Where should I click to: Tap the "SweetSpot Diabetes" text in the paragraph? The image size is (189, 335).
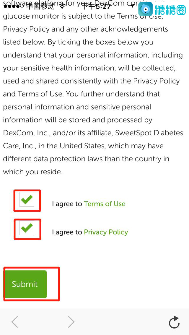[x=149, y=133]
